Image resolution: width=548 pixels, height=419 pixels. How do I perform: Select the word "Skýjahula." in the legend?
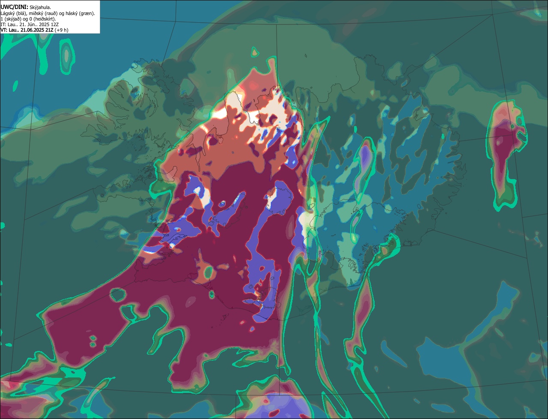pos(40,7)
